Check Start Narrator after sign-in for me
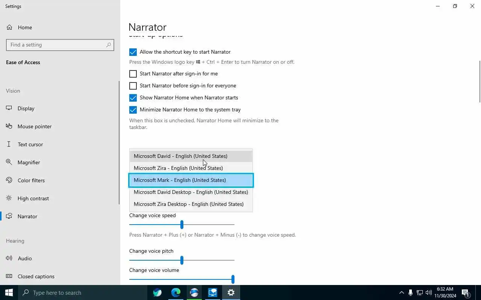 133,74
